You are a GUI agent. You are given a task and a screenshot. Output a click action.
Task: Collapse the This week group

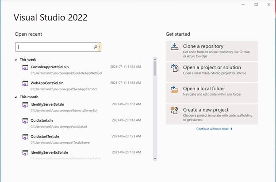tap(15, 59)
